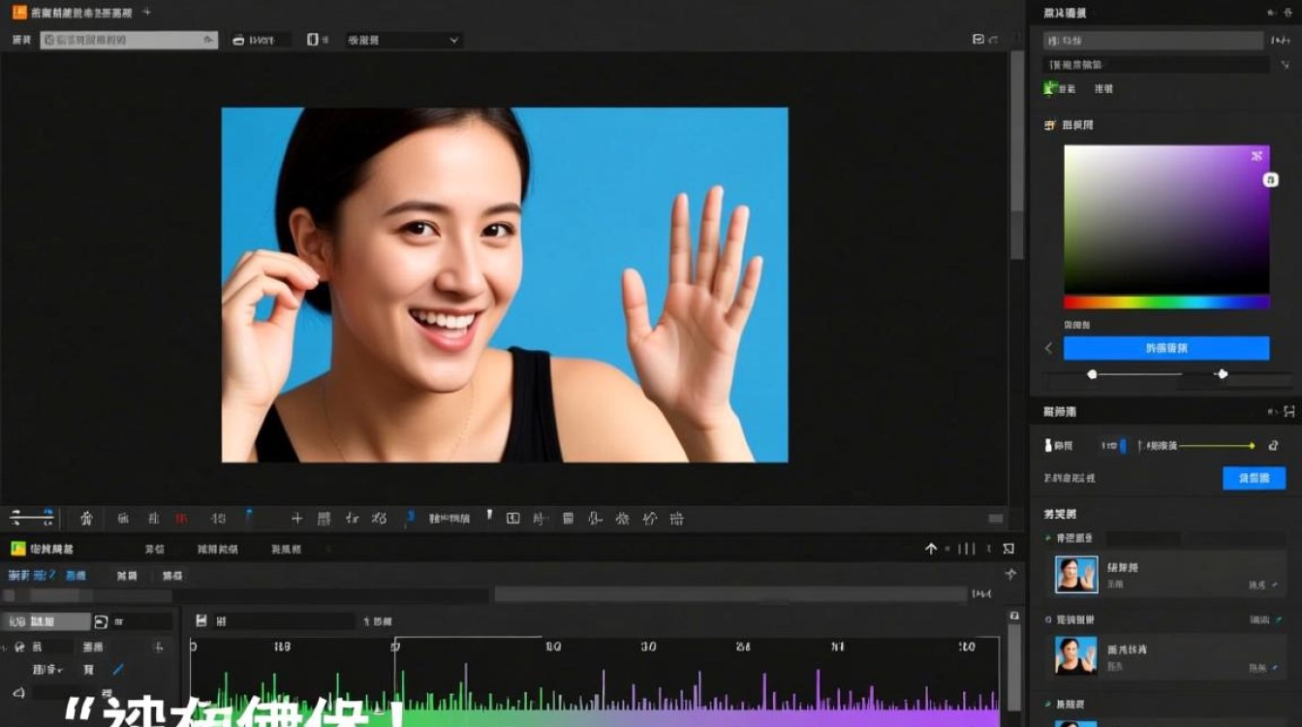Collapse the first green-arrow section above the thumbnails
Screen dimensions: 1302x727
click(x=1048, y=538)
